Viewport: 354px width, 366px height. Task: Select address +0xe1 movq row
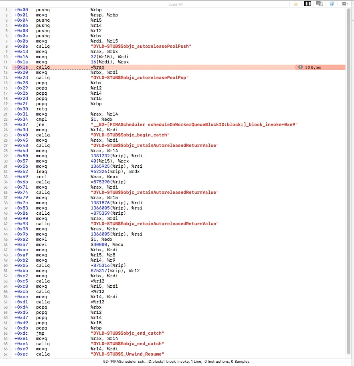click(x=179, y=338)
